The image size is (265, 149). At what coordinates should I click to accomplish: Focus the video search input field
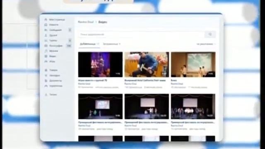coord(142,34)
